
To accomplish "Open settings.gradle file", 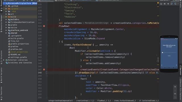I will [x=18, y=57].
